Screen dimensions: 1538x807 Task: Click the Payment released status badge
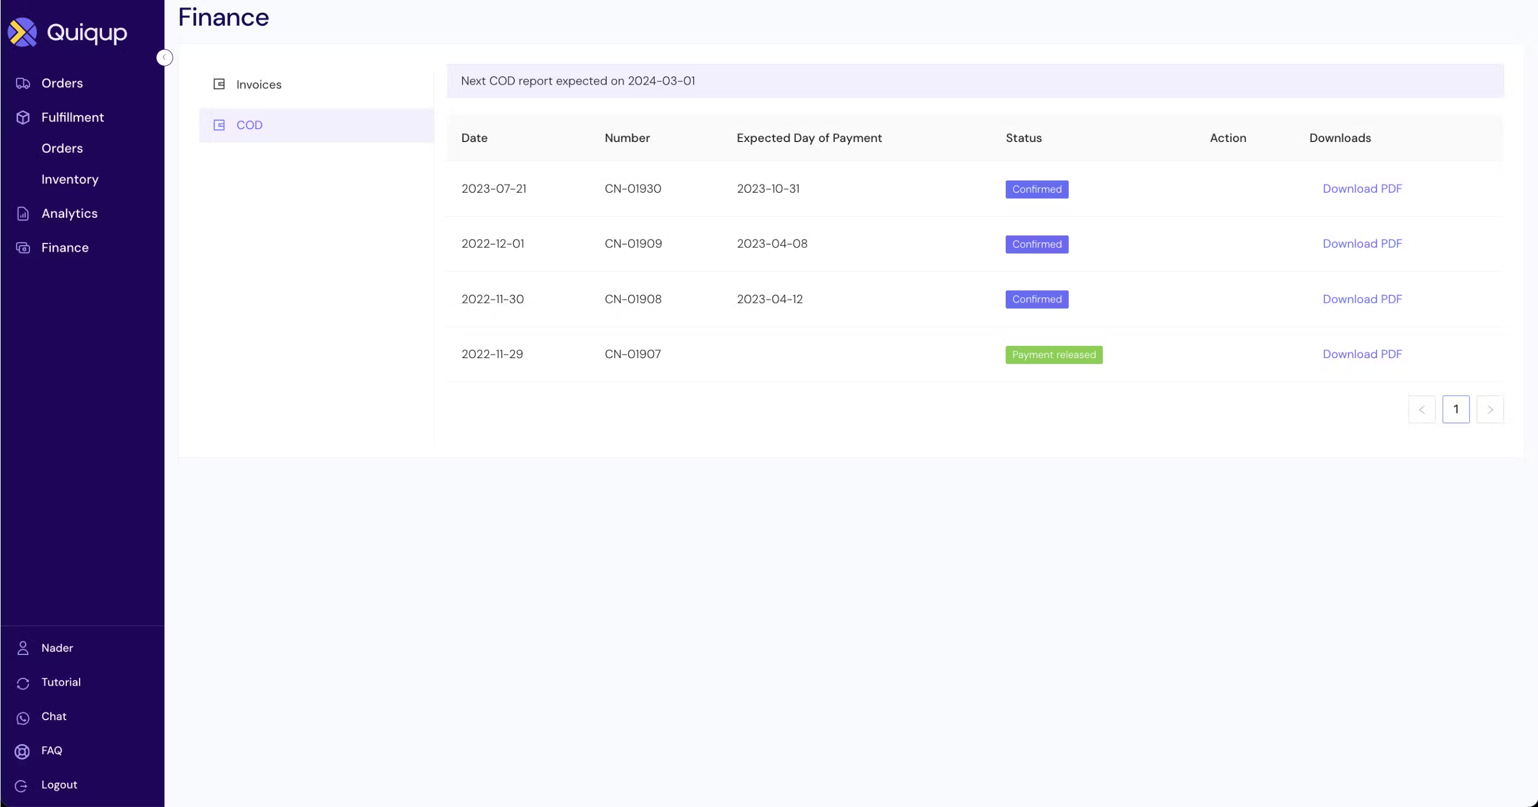tap(1053, 355)
